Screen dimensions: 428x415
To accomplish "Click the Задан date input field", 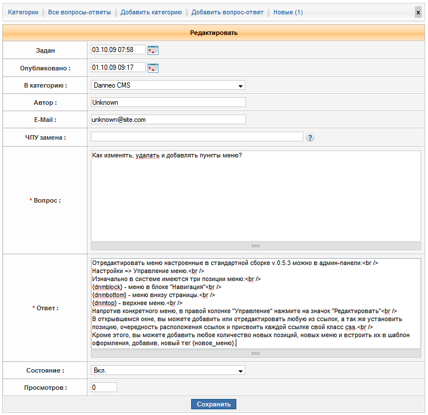I will coord(118,50).
